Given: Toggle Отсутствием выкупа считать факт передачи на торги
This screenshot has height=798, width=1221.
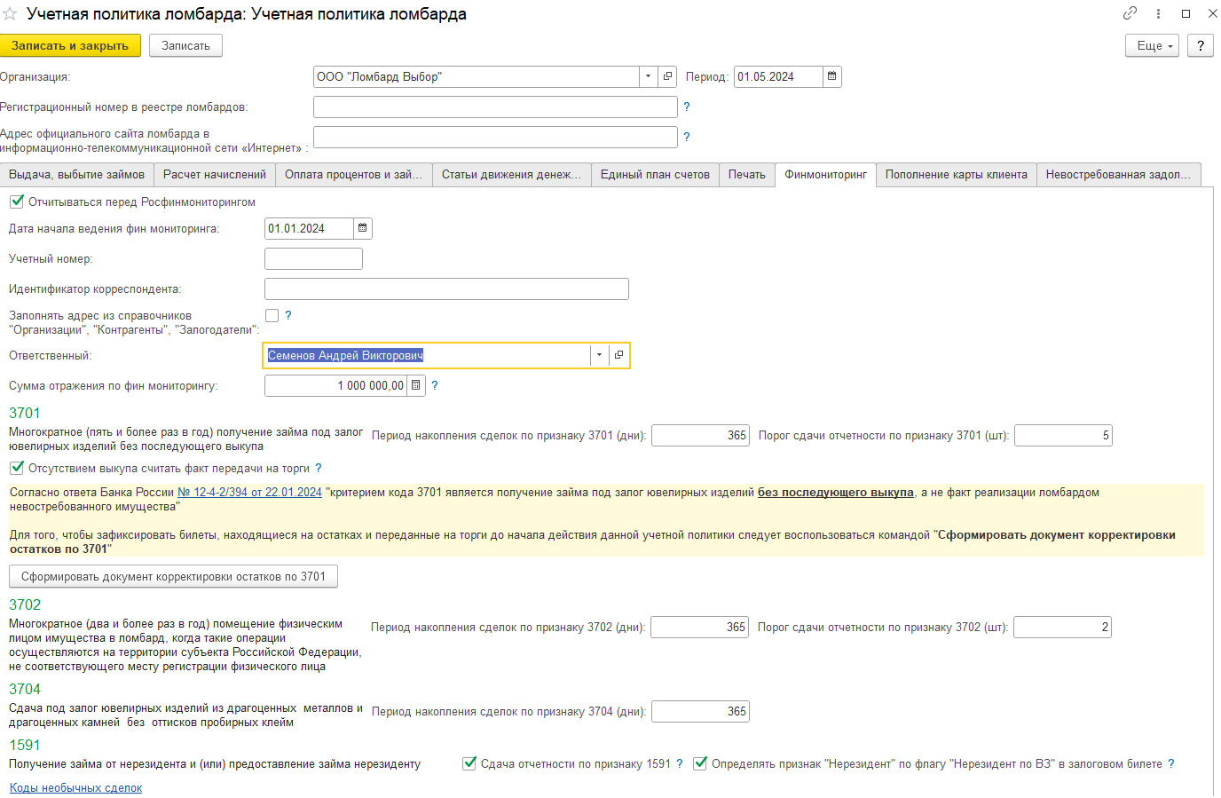Looking at the screenshot, I should [17, 468].
